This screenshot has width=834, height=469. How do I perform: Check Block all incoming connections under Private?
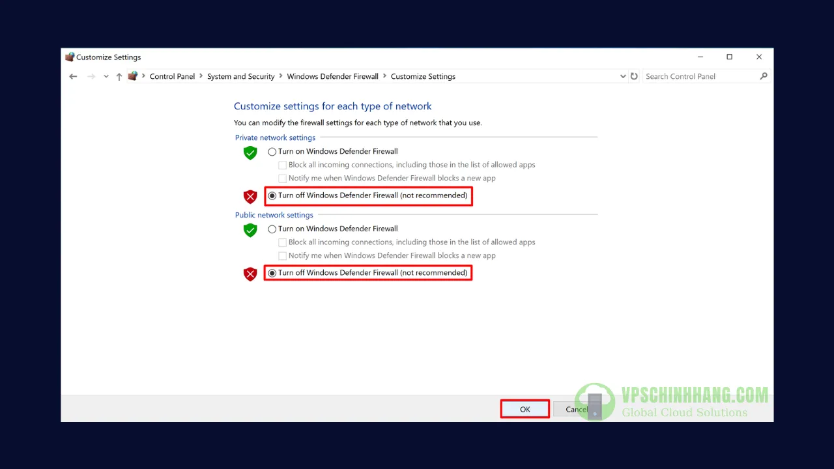282,165
